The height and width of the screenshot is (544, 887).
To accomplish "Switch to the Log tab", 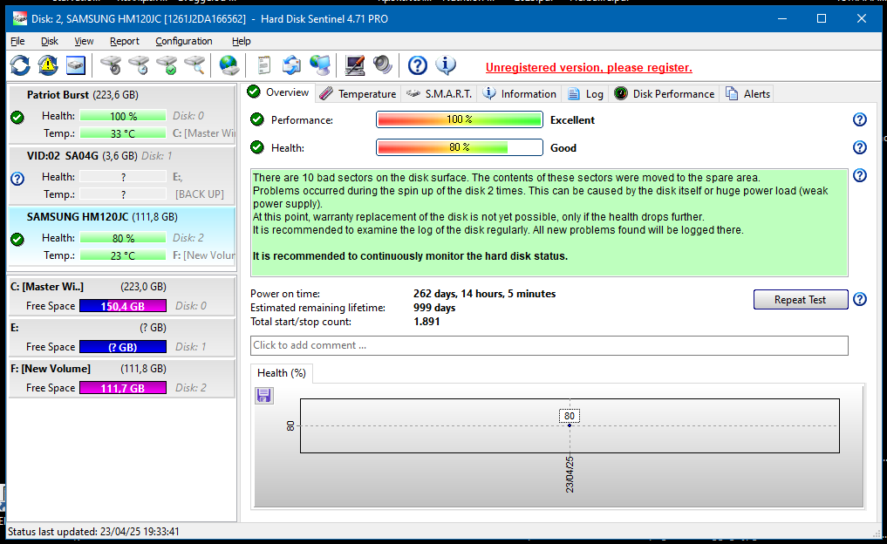I will point(585,94).
